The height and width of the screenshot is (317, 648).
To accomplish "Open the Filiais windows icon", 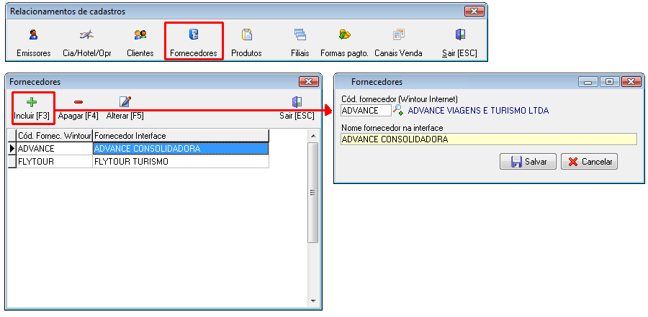I will tap(300, 35).
